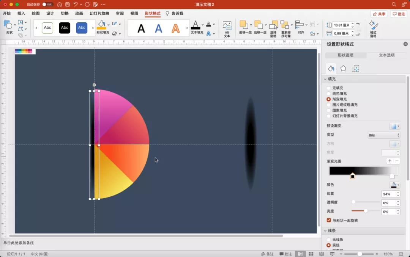Toggle the 与形状一起旋转 checkbox
Screen dimensions: 410x257
pyautogui.click(x=329, y=220)
